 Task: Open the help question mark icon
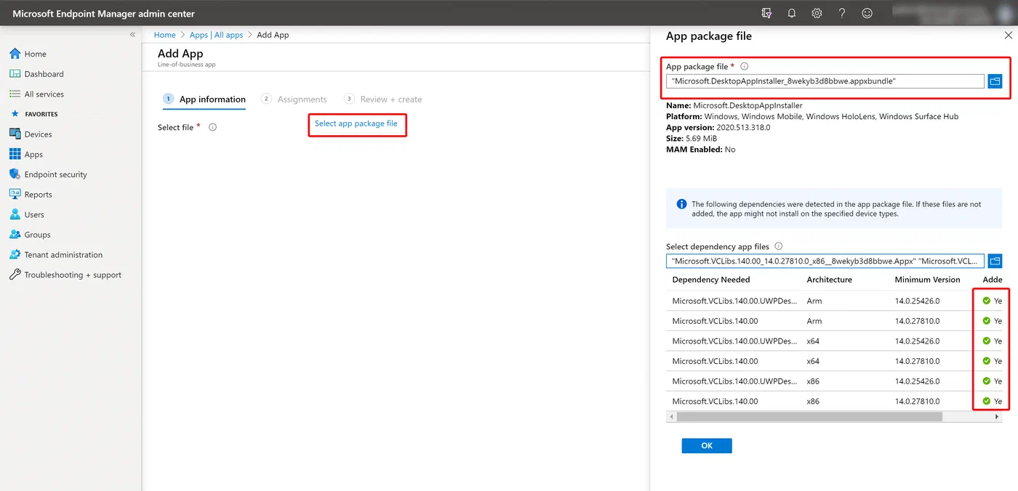point(842,13)
